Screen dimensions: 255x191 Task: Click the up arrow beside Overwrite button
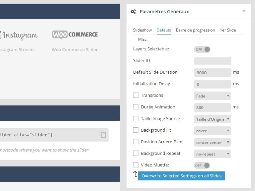coord(135,174)
